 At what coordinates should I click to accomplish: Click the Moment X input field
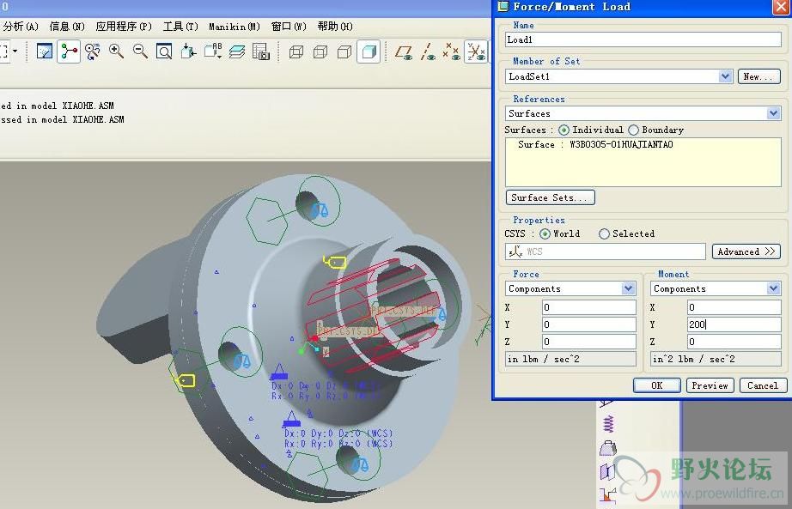pyautogui.click(x=734, y=307)
